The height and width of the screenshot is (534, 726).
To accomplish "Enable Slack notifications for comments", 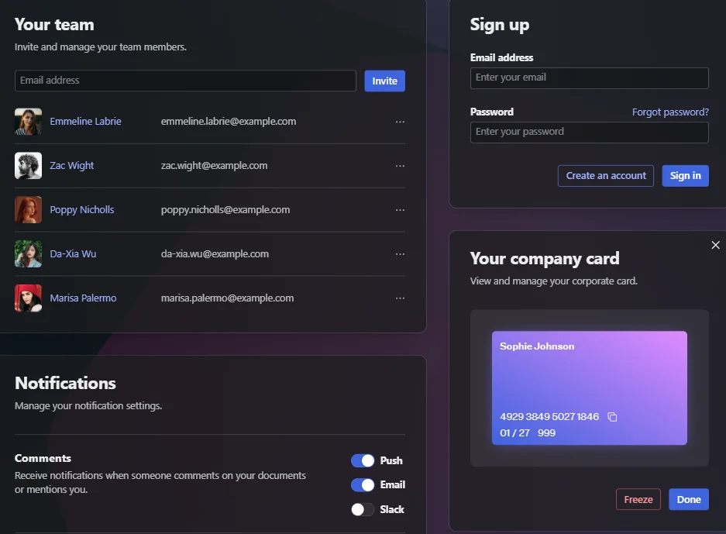I will (x=363, y=509).
